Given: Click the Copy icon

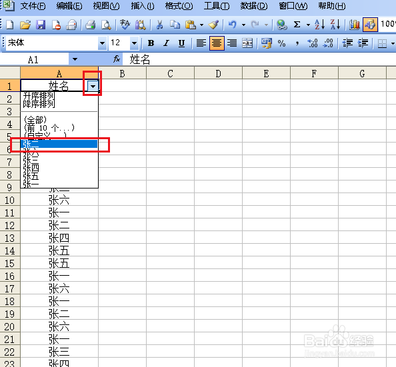Looking at the screenshot, I should coord(175,25).
